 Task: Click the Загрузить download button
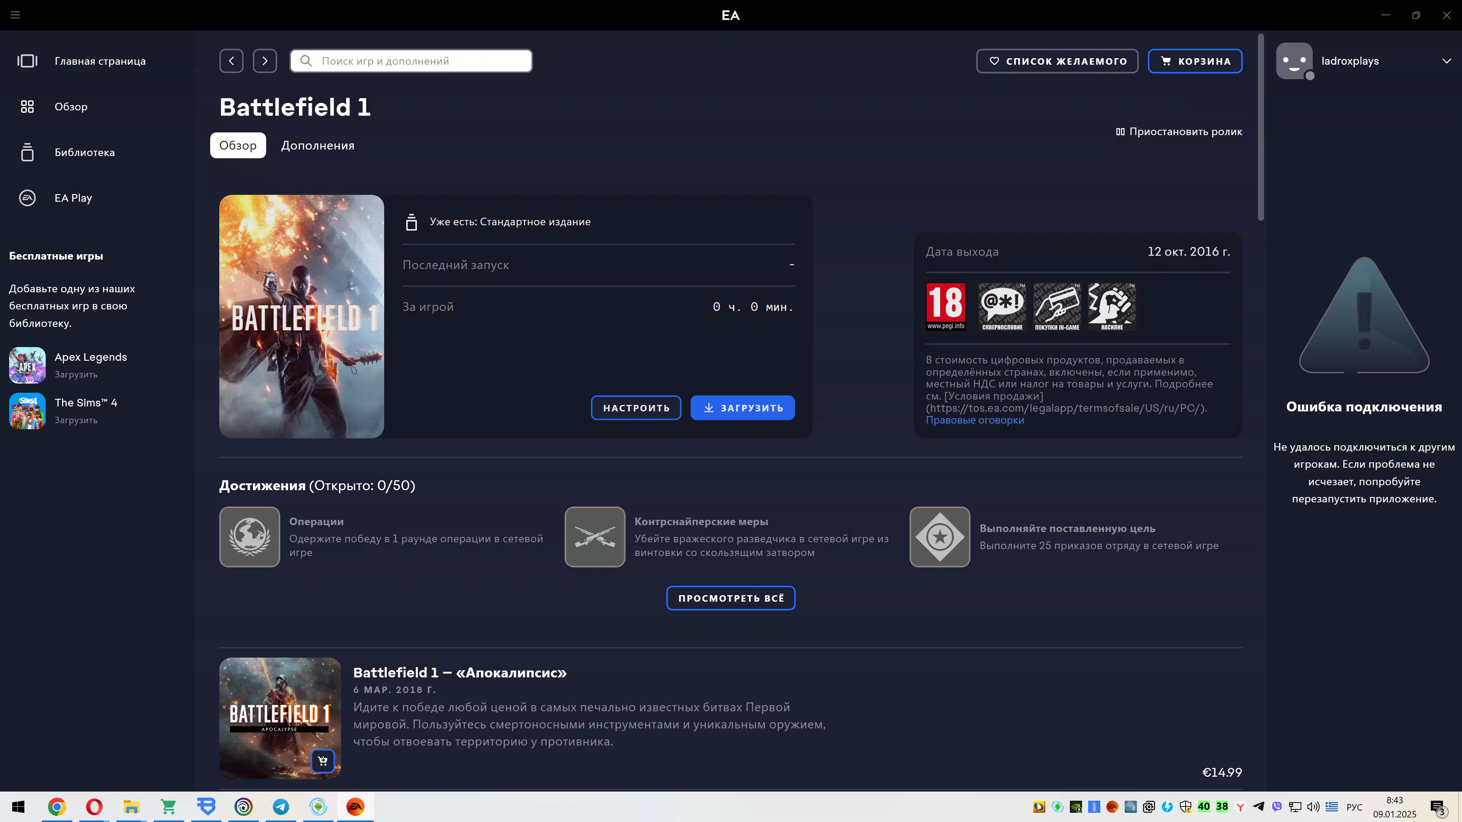[743, 408]
